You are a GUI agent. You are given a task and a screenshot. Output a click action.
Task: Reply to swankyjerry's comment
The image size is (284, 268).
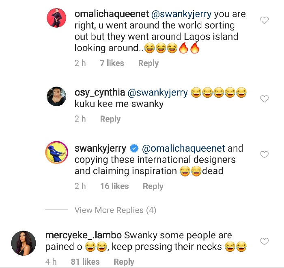(x=153, y=186)
